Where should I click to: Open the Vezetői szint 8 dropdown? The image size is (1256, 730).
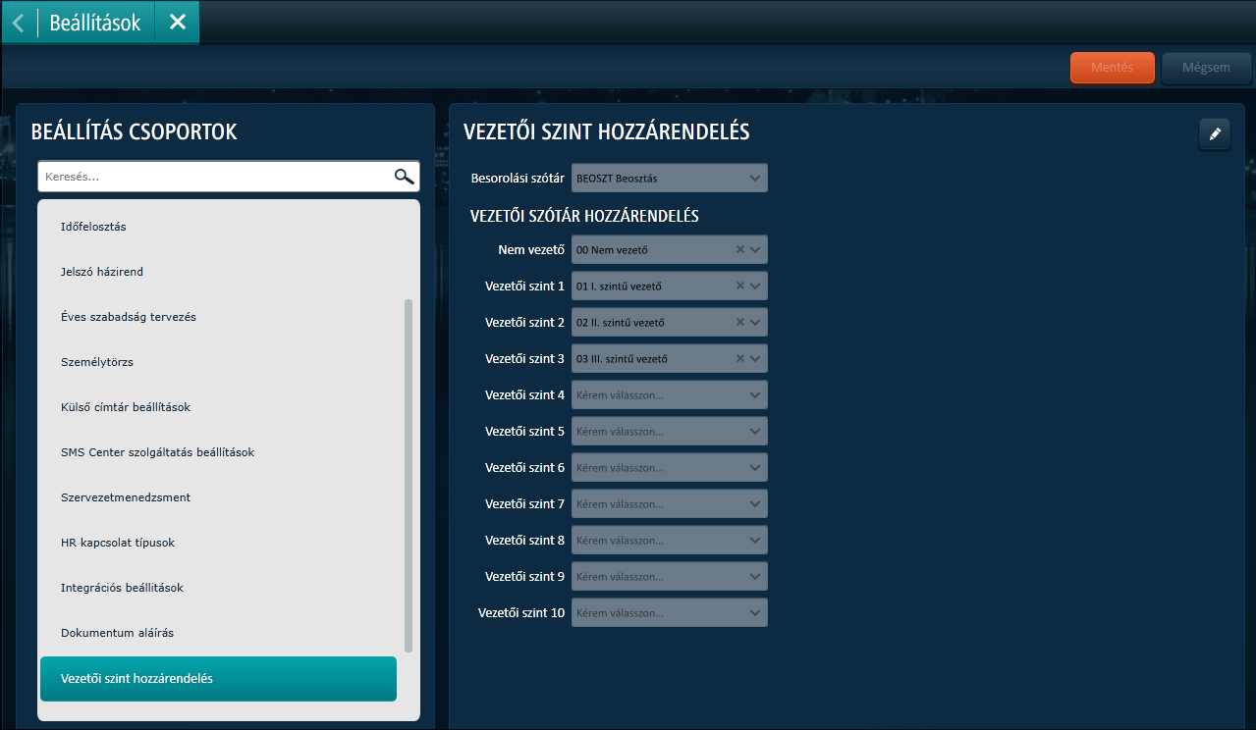[x=670, y=540]
